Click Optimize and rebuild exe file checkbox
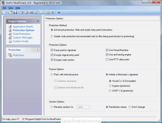The width and height of the screenshot is (162, 123). tap(55, 87)
